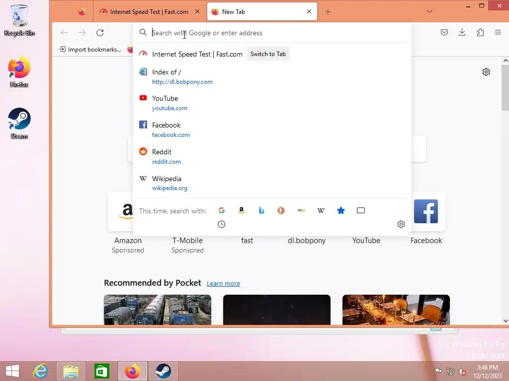Search this time with Wikipedia
Image resolution: width=509 pixels, height=381 pixels.
321,210
